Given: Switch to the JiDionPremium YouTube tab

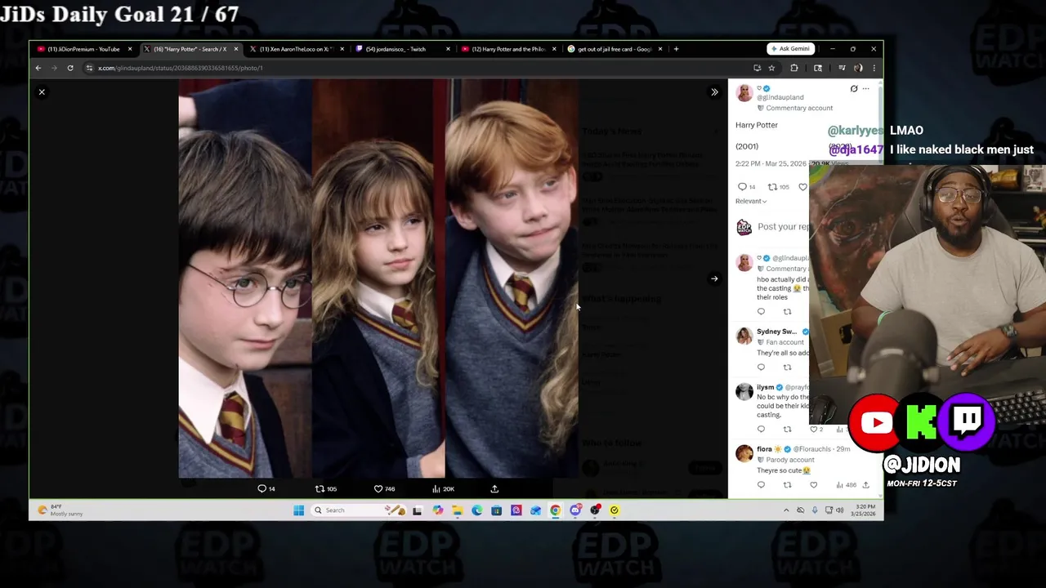Looking at the screenshot, I should click(83, 49).
